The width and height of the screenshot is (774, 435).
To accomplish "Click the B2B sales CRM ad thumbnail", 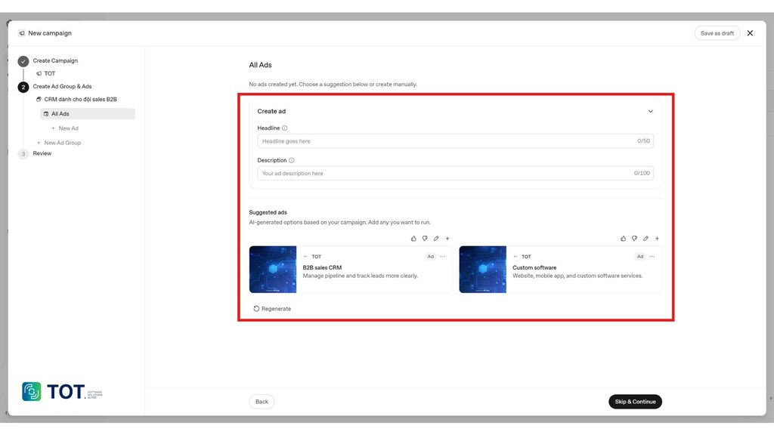I will point(273,270).
